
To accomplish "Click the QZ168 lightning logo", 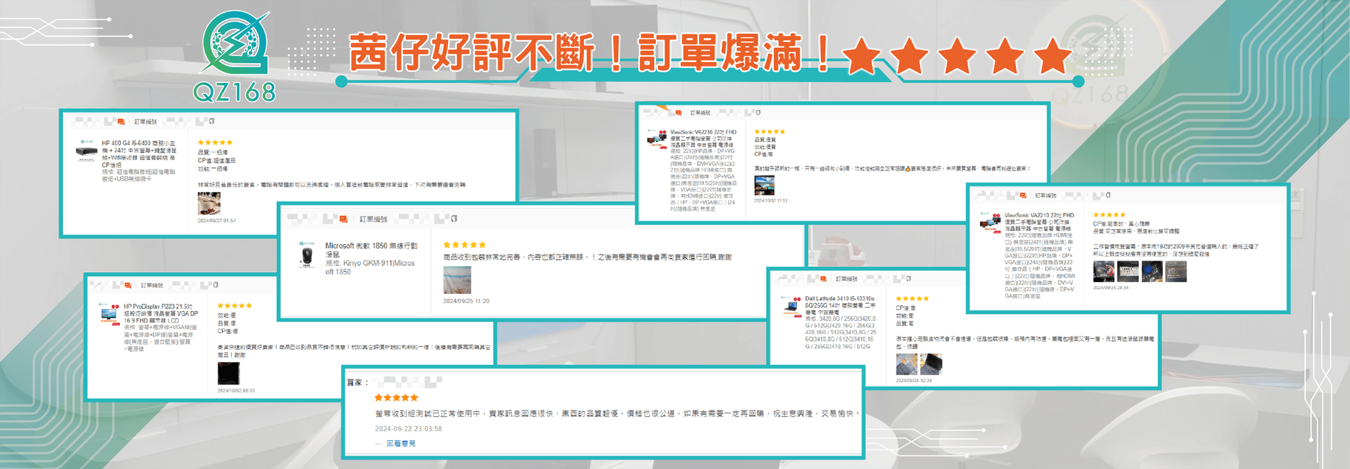I will [x=235, y=43].
